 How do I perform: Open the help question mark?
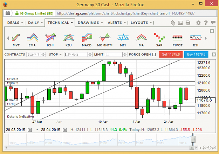pos(206,23)
